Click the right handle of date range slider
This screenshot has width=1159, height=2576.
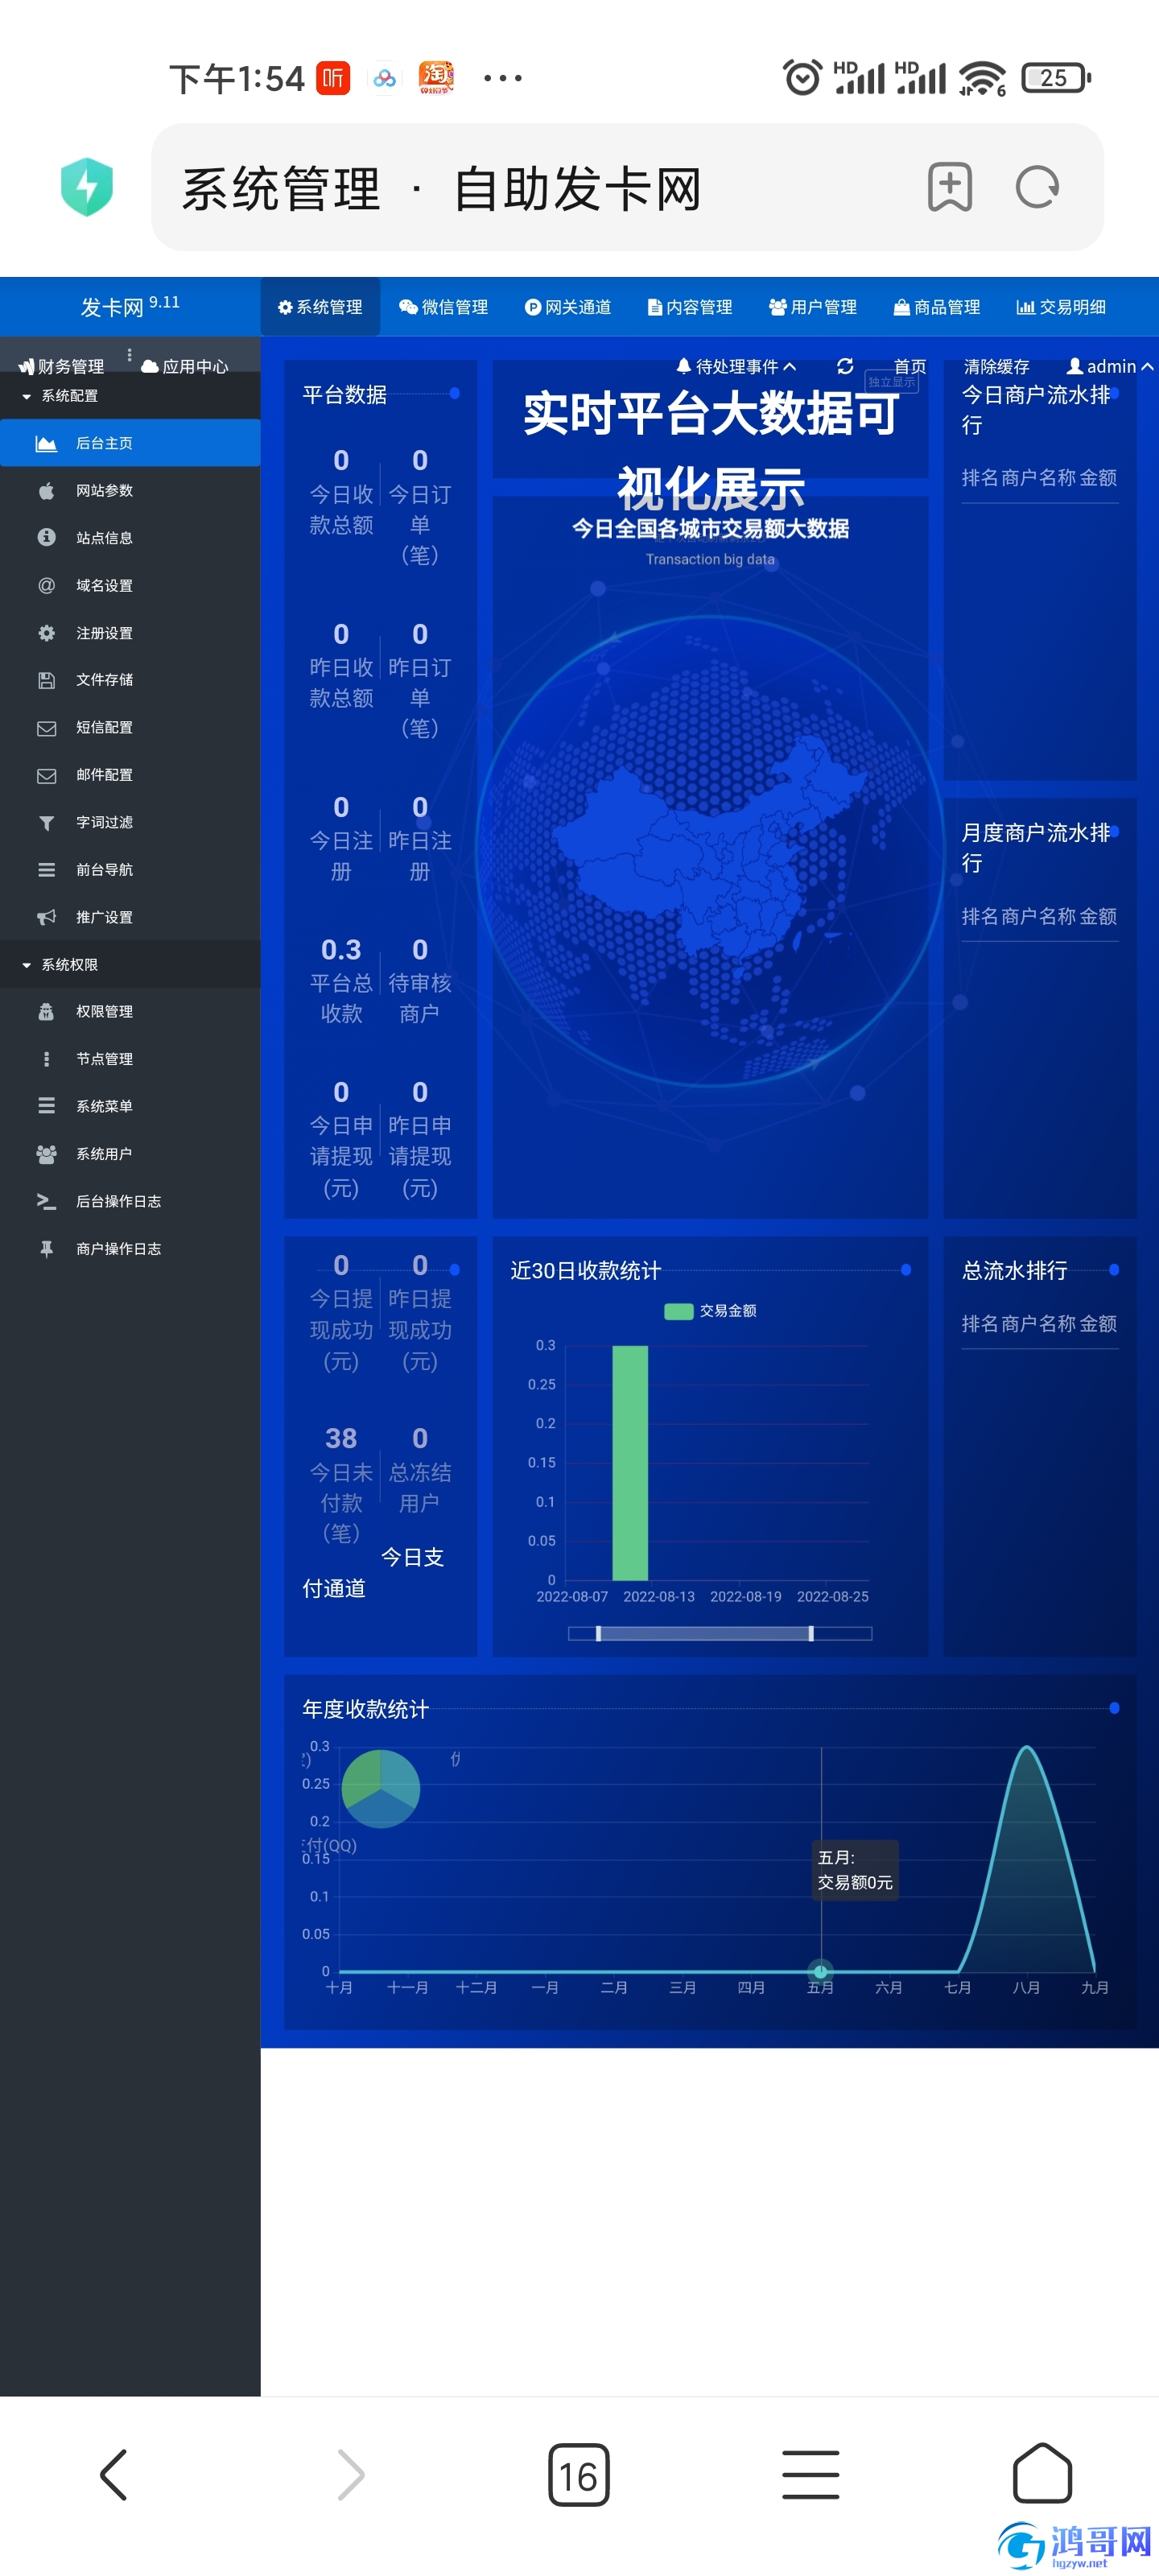pos(811,1634)
